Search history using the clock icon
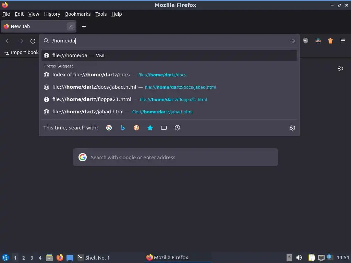 click(177, 128)
